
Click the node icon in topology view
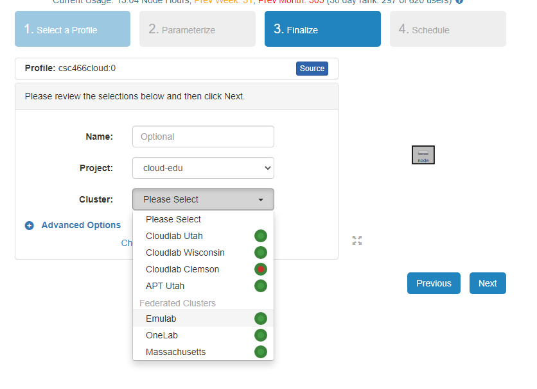(x=423, y=155)
